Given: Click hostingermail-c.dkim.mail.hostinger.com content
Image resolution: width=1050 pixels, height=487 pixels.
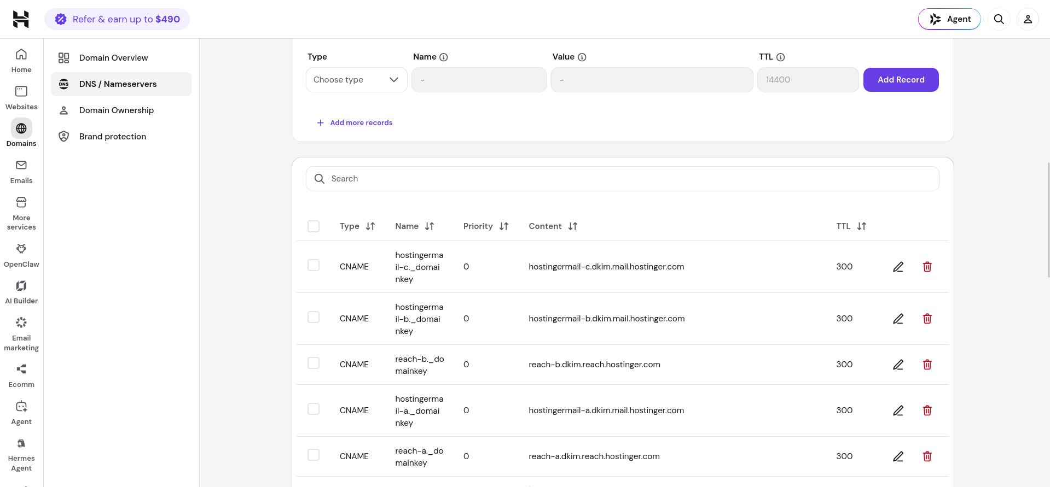Looking at the screenshot, I should tap(606, 267).
